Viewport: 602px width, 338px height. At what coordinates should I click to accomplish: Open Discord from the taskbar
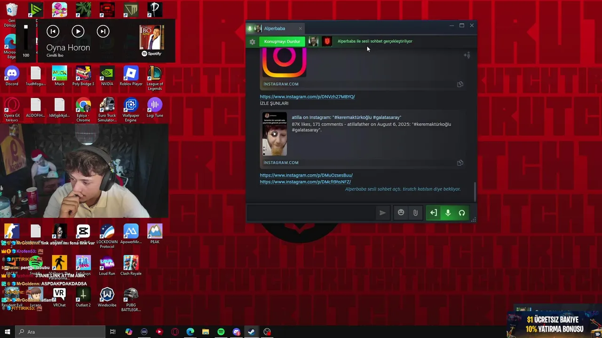237,332
